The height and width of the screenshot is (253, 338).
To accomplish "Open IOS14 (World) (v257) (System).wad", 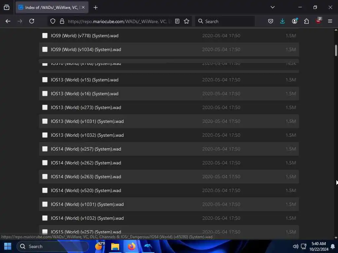I will pyautogui.click(x=86, y=149).
